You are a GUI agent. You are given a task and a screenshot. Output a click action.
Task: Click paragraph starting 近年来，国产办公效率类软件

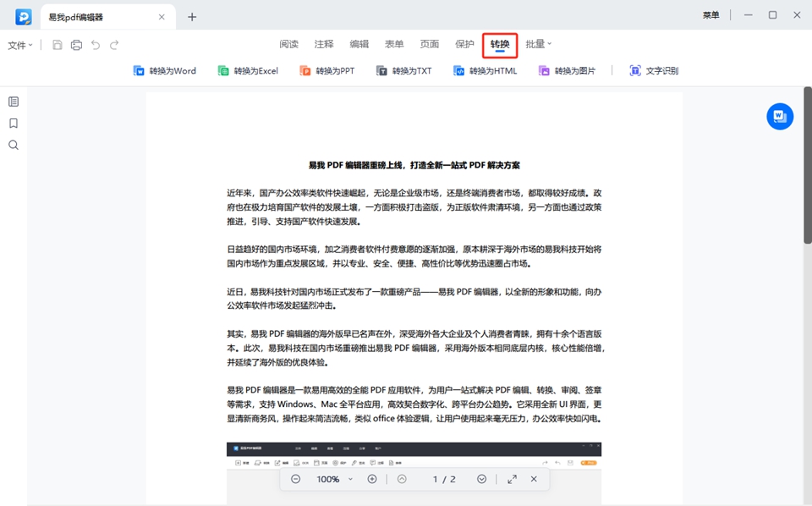pos(414,207)
